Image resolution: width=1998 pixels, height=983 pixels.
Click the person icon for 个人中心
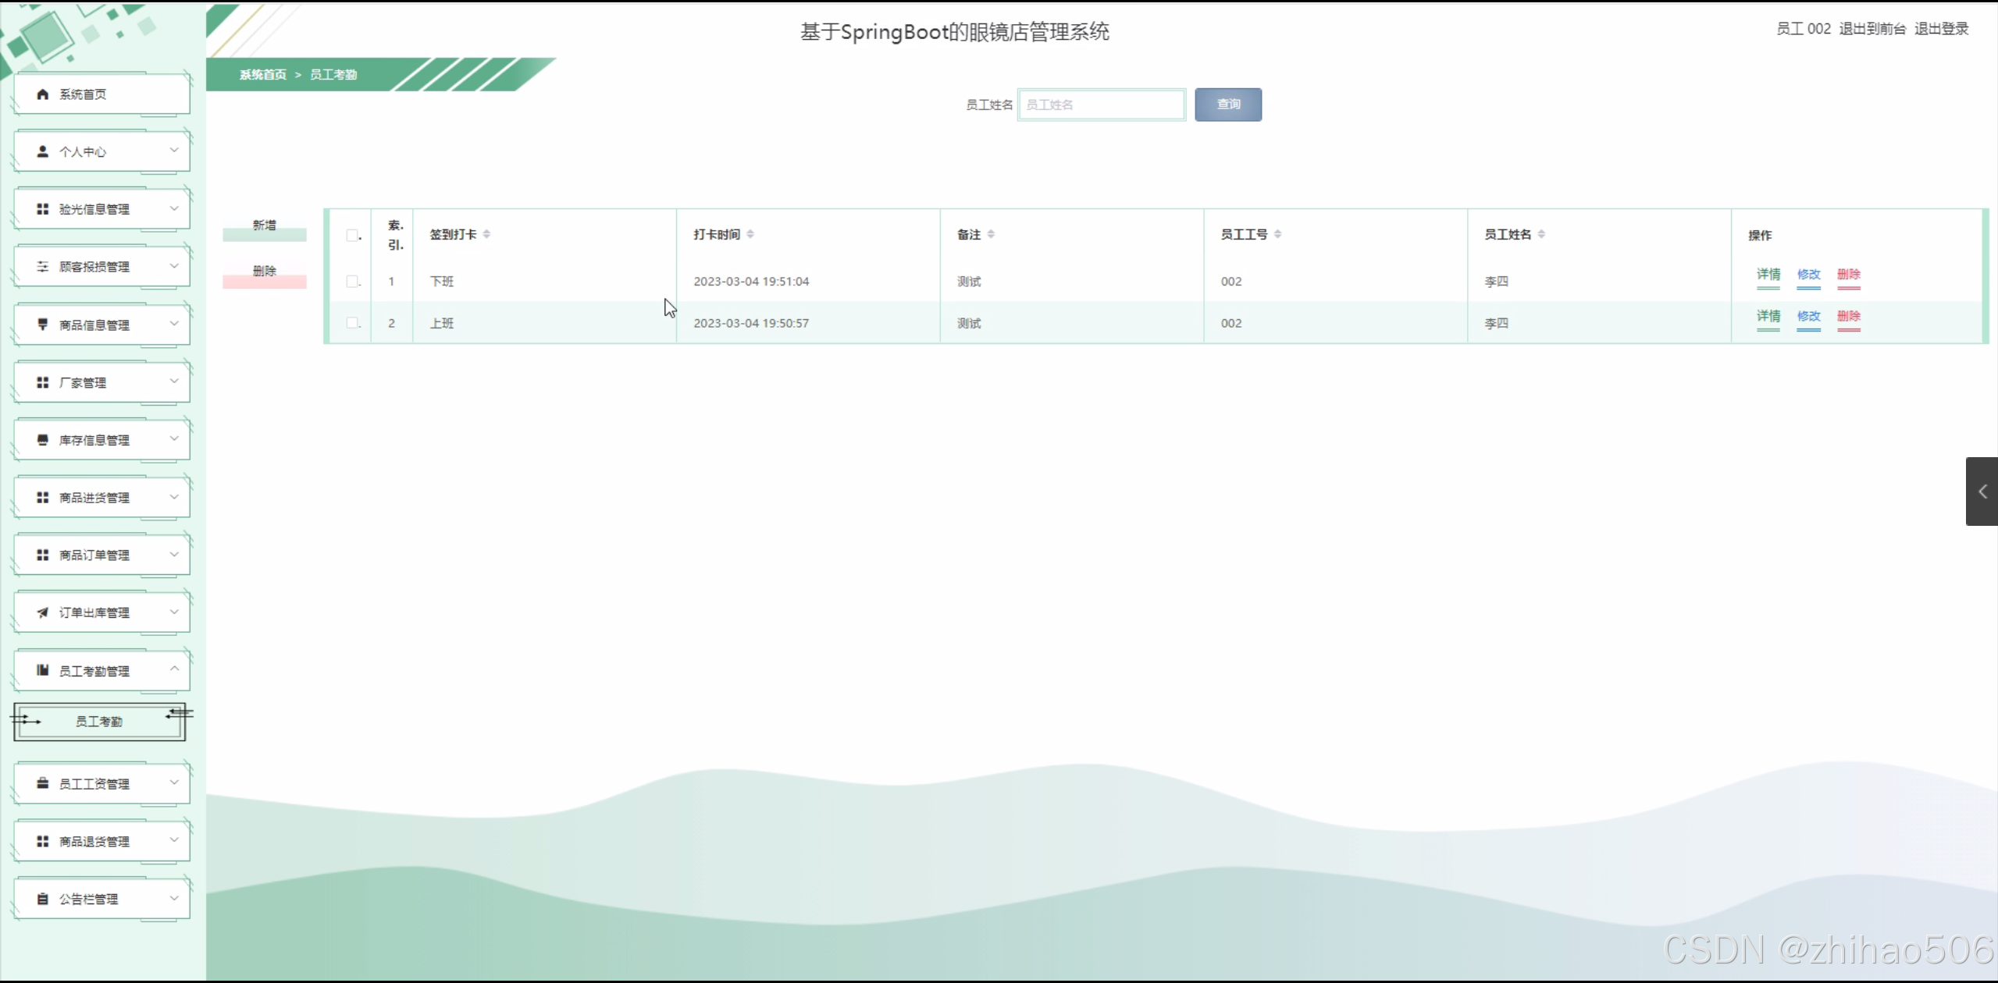coord(42,151)
